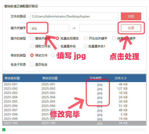The image size is (149, 134).
Task: Click the 36 KB file size cell
Action: tap(123, 101)
